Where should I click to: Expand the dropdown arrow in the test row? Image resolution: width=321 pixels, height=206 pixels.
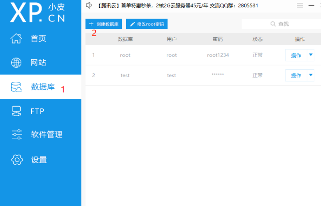[x=311, y=75]
